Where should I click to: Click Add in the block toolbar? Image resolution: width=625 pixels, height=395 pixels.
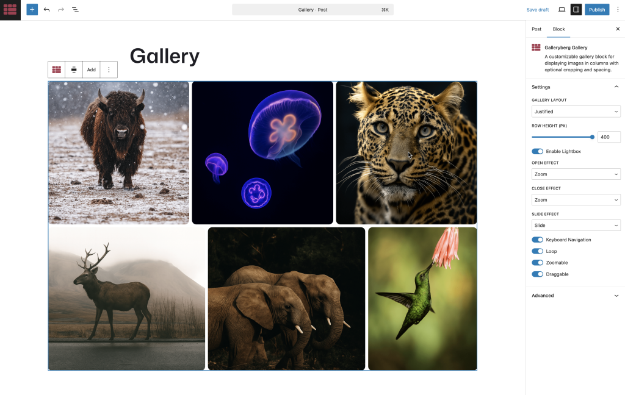point(92,69)
